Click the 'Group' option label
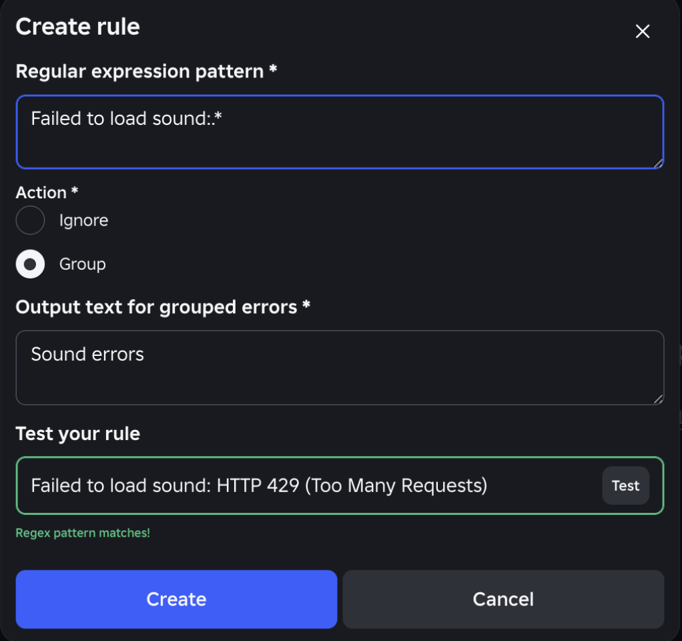 (x=83, y=264)
